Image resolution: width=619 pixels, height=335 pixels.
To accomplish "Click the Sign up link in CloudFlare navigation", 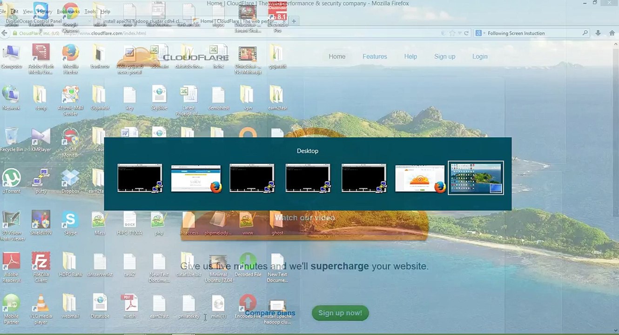I will [x=444, y=56].
